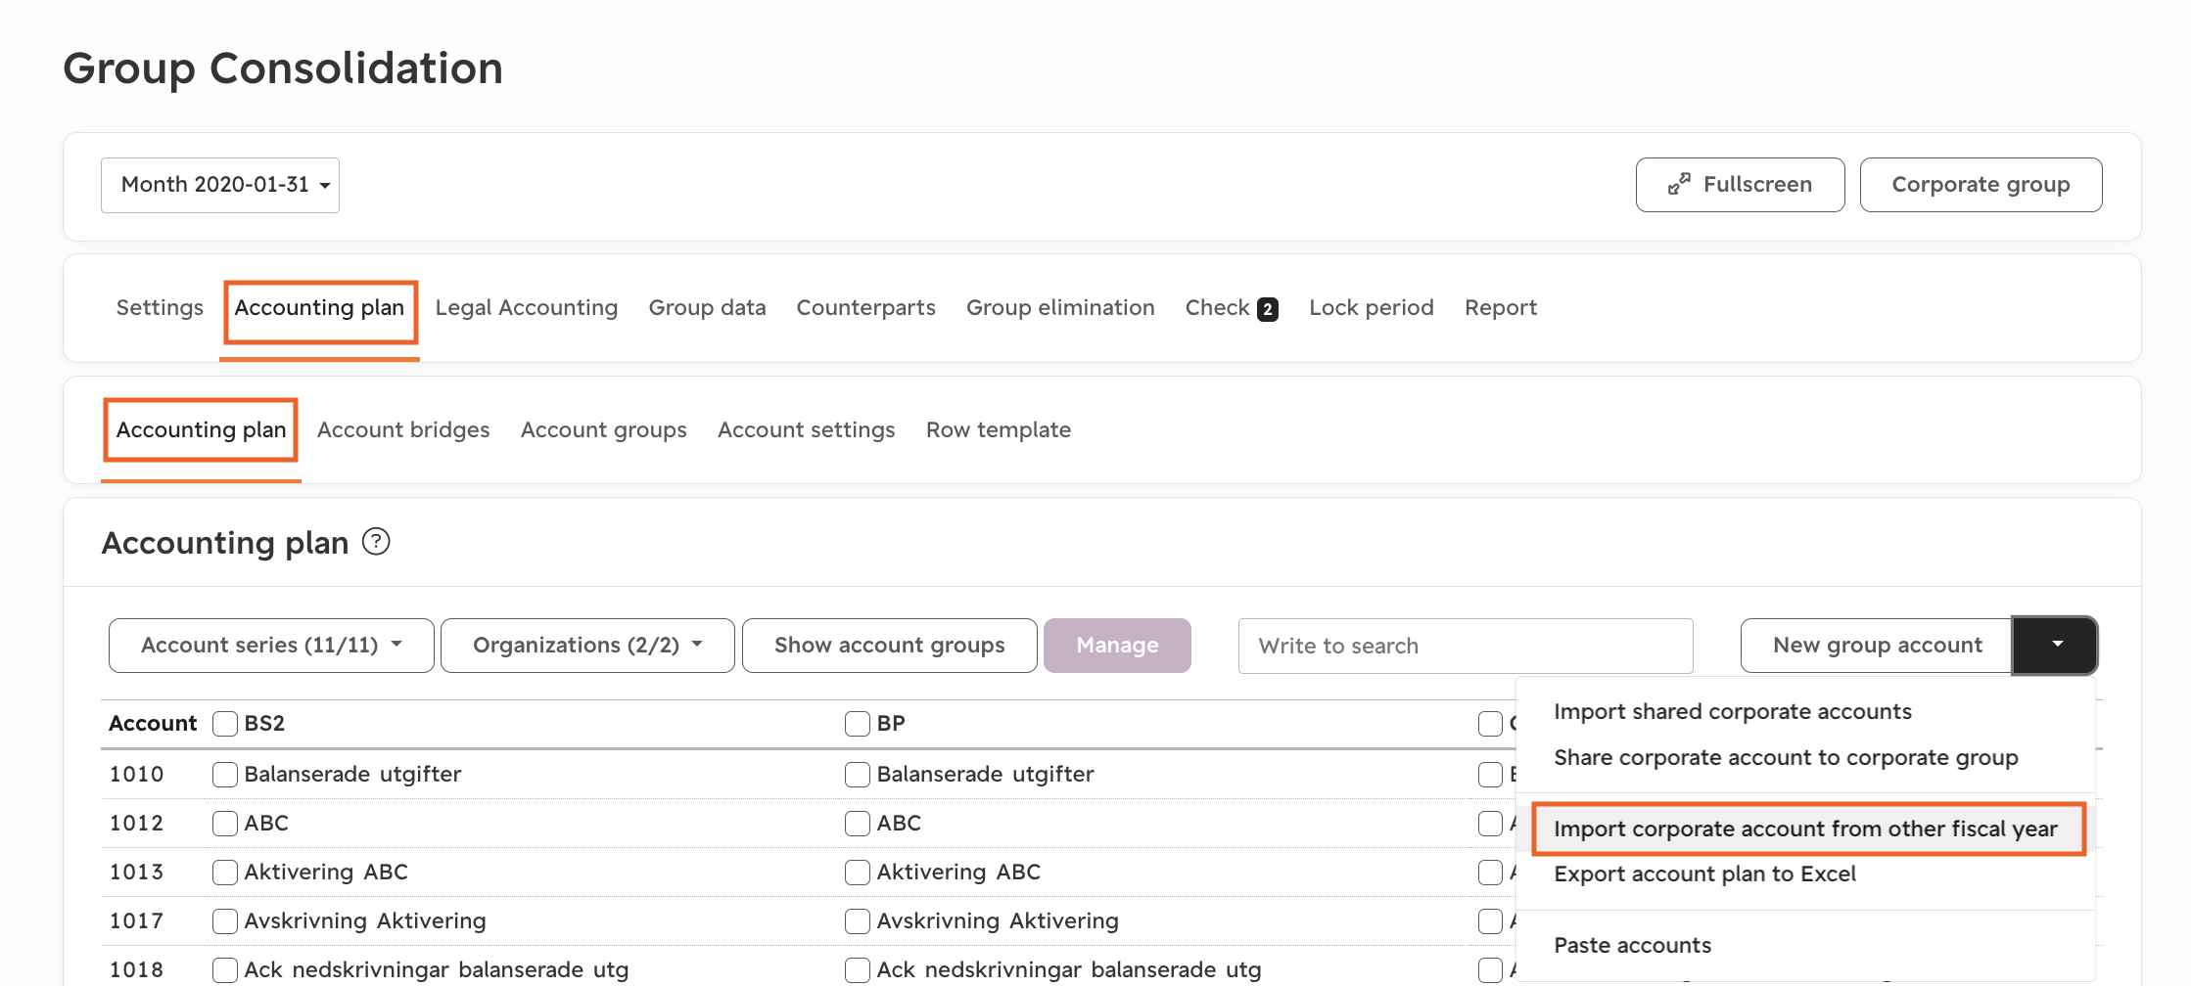Click account number 1017

coord(136,921)
